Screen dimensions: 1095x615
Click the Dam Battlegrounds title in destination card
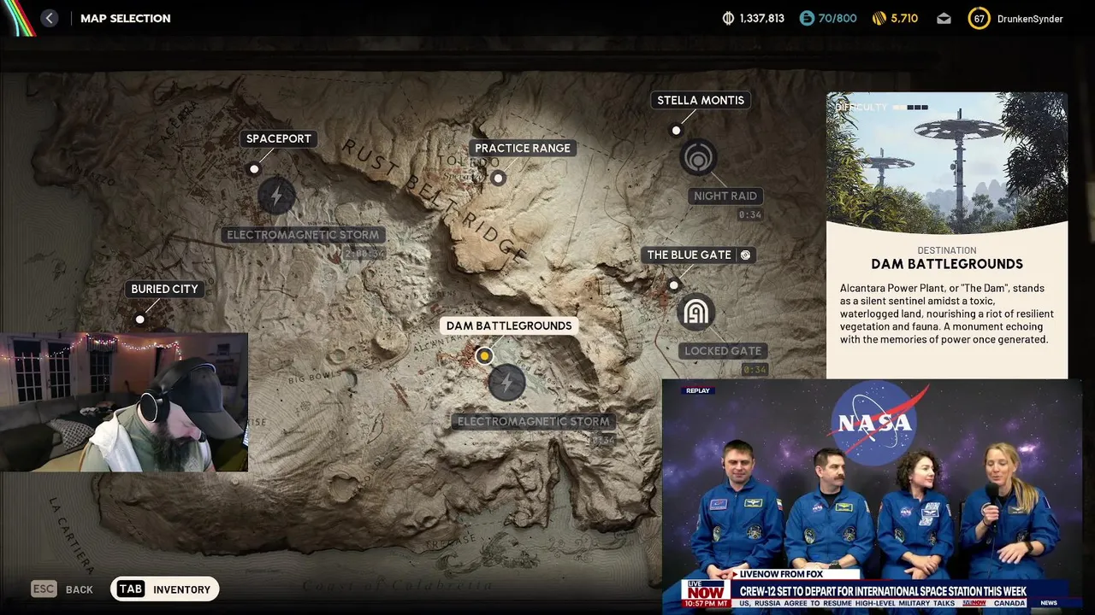click(947, 264)
